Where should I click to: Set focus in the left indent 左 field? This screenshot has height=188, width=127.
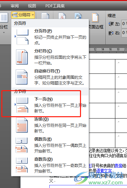pyautogui.click(x=124, y=24)
